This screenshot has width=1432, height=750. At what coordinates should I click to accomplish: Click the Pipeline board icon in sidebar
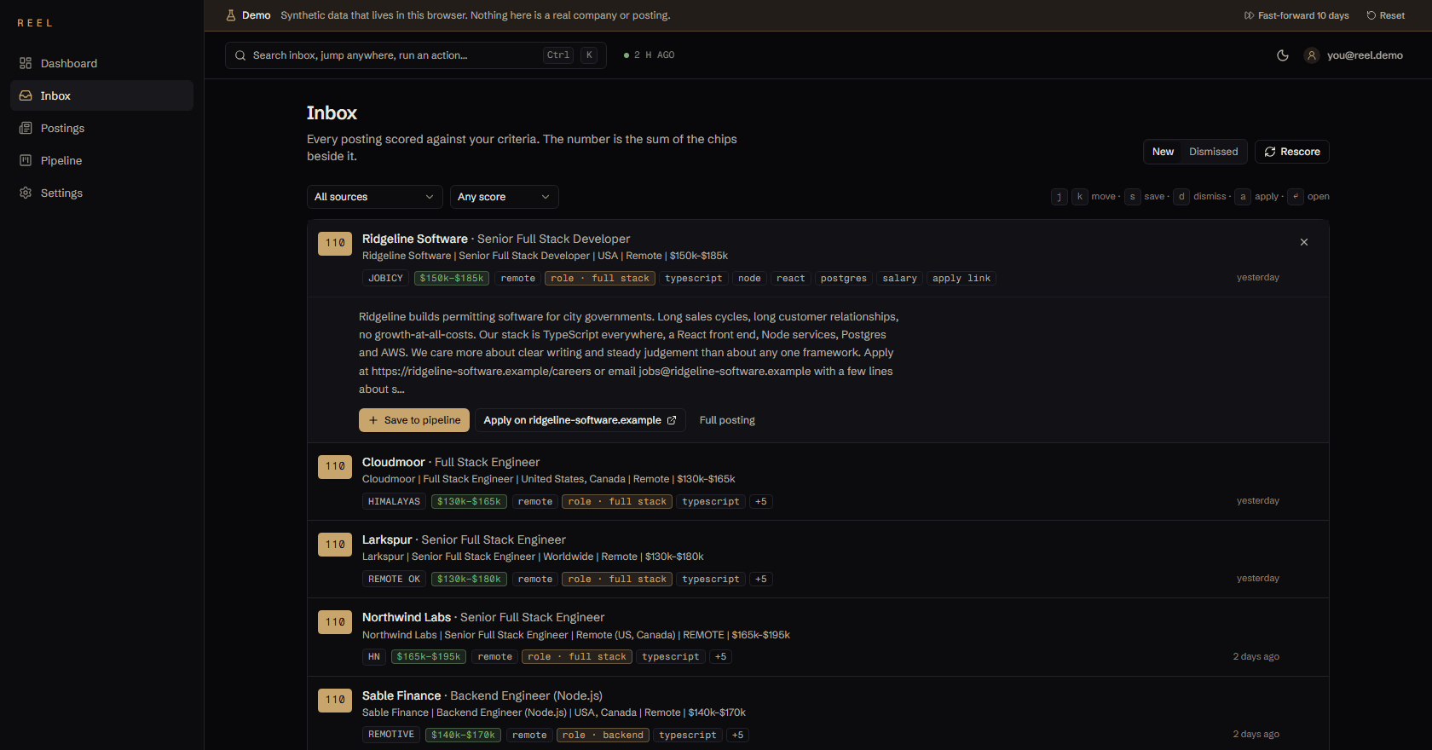(x=26, y=160)
